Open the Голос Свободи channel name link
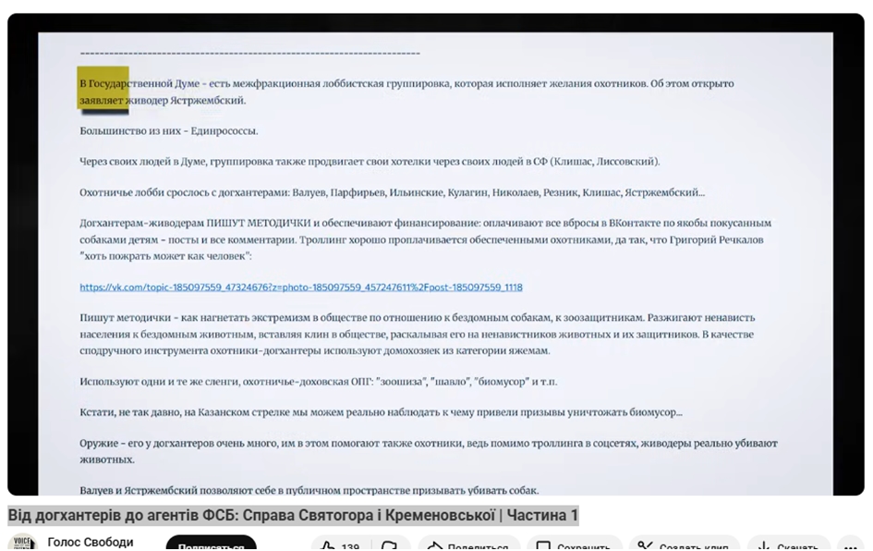Image resolution: width=873 pixels, height=551 pixels. click(91, 543)
